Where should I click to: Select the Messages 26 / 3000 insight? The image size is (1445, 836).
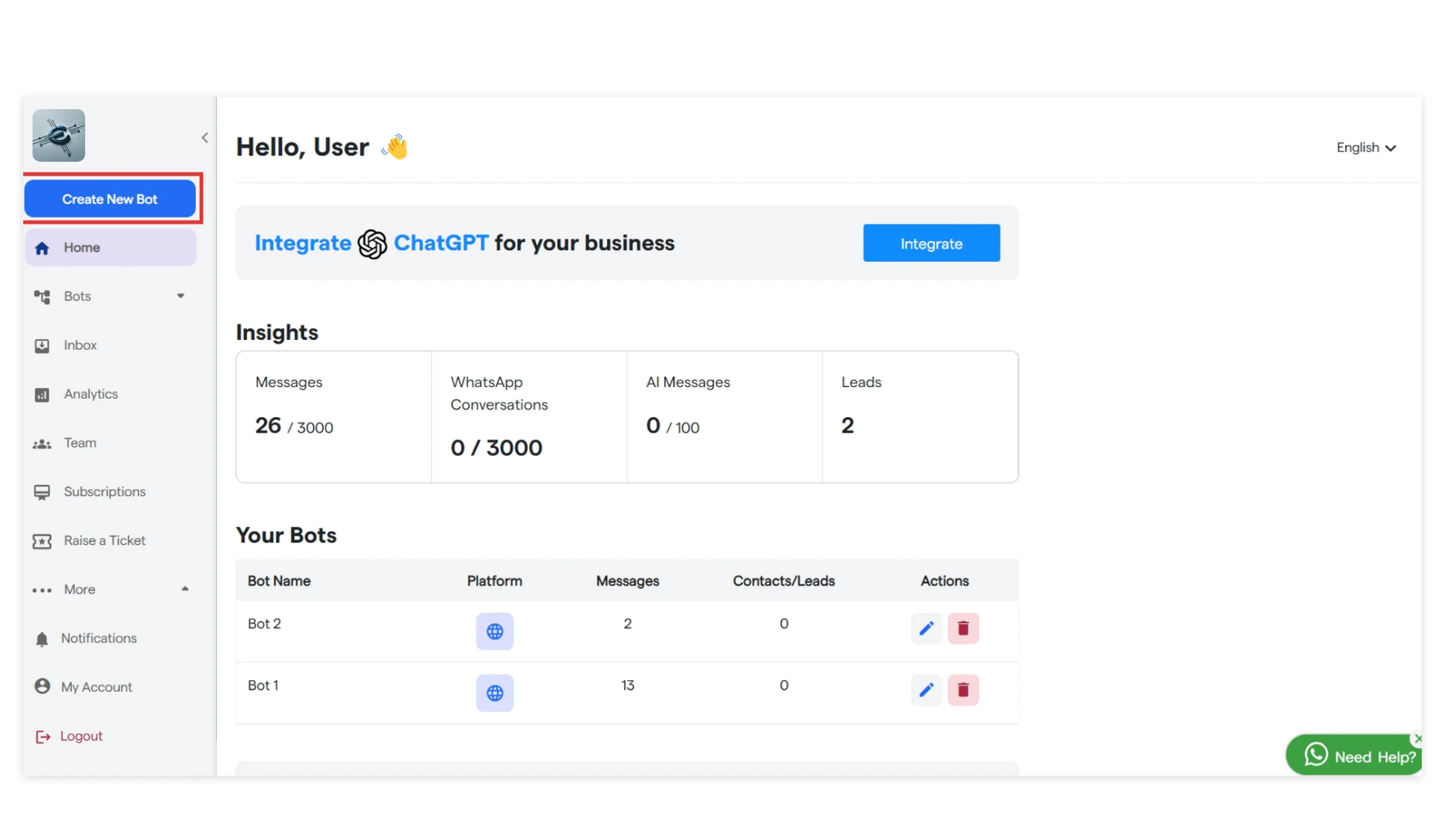click(x=334, y=416)
